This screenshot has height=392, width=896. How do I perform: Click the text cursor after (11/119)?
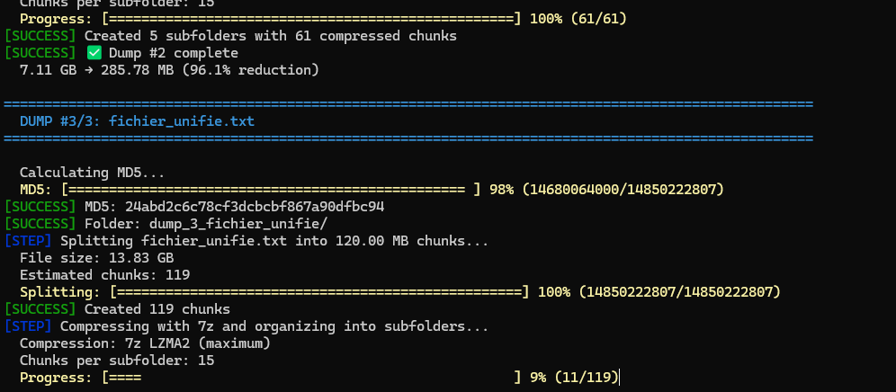pos(621,378)
